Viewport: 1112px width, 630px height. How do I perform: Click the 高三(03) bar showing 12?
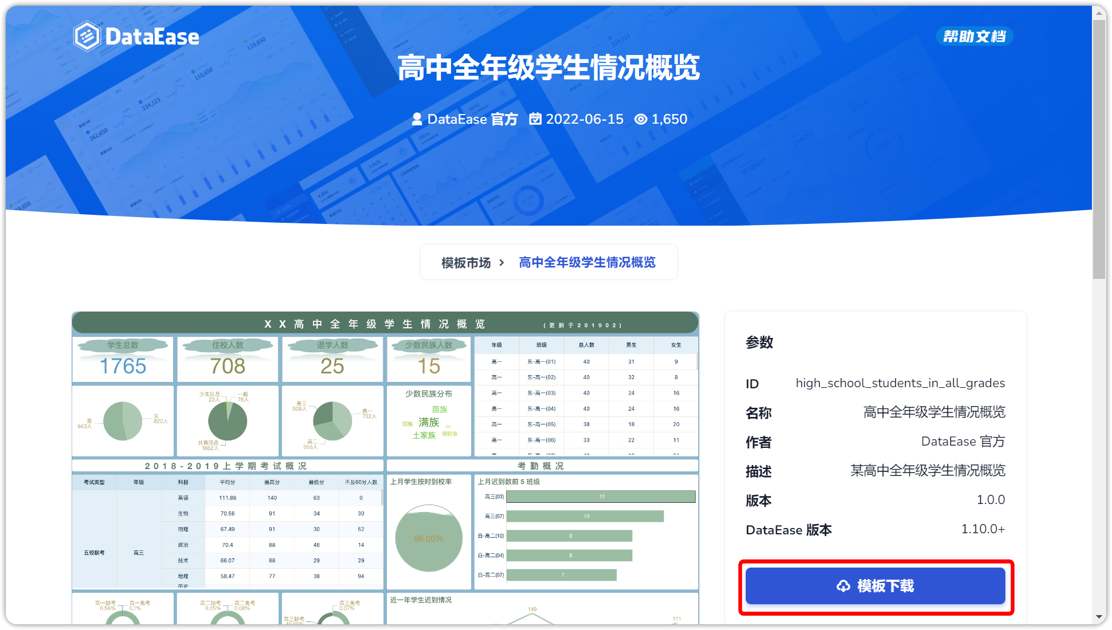tap(601, 497)
